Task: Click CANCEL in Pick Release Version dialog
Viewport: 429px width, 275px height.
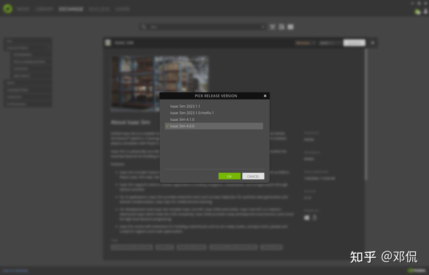Action: click(x=253, y=176)
